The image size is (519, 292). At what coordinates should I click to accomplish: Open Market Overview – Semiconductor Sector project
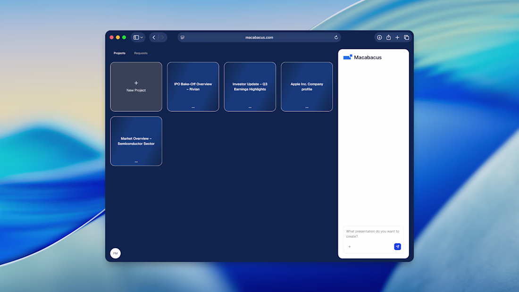tap(136, 141)
